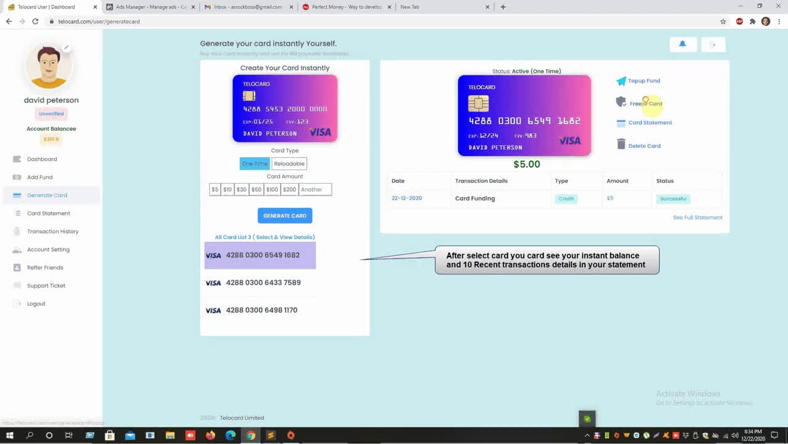Click the Logout sidebar icon

(17, 303)
